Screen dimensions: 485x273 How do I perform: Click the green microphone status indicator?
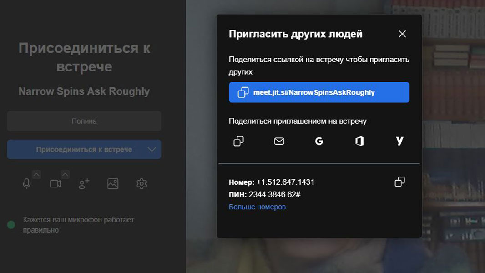(x=11, y=225)
